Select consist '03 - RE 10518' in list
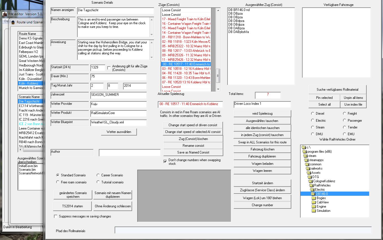 click(x=186, y=69)
